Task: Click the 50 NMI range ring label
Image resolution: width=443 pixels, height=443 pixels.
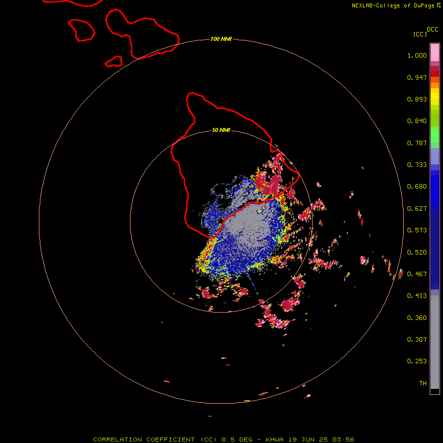Action: (x=221, y=130)
